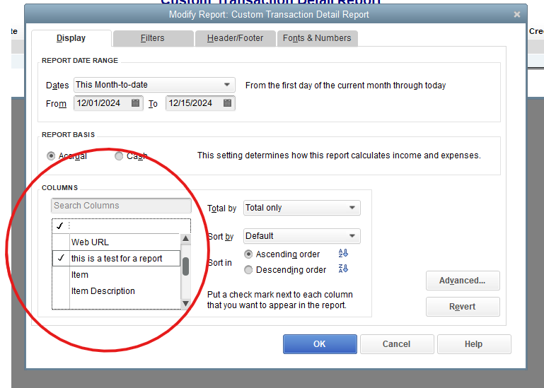
Task: Open the Total by dropdown
Action: pos(302,208)
